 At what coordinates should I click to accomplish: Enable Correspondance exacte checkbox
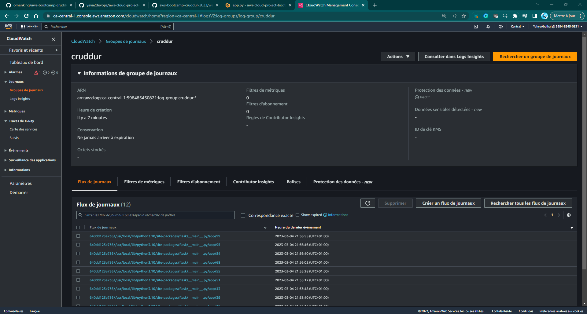[243, 215]
